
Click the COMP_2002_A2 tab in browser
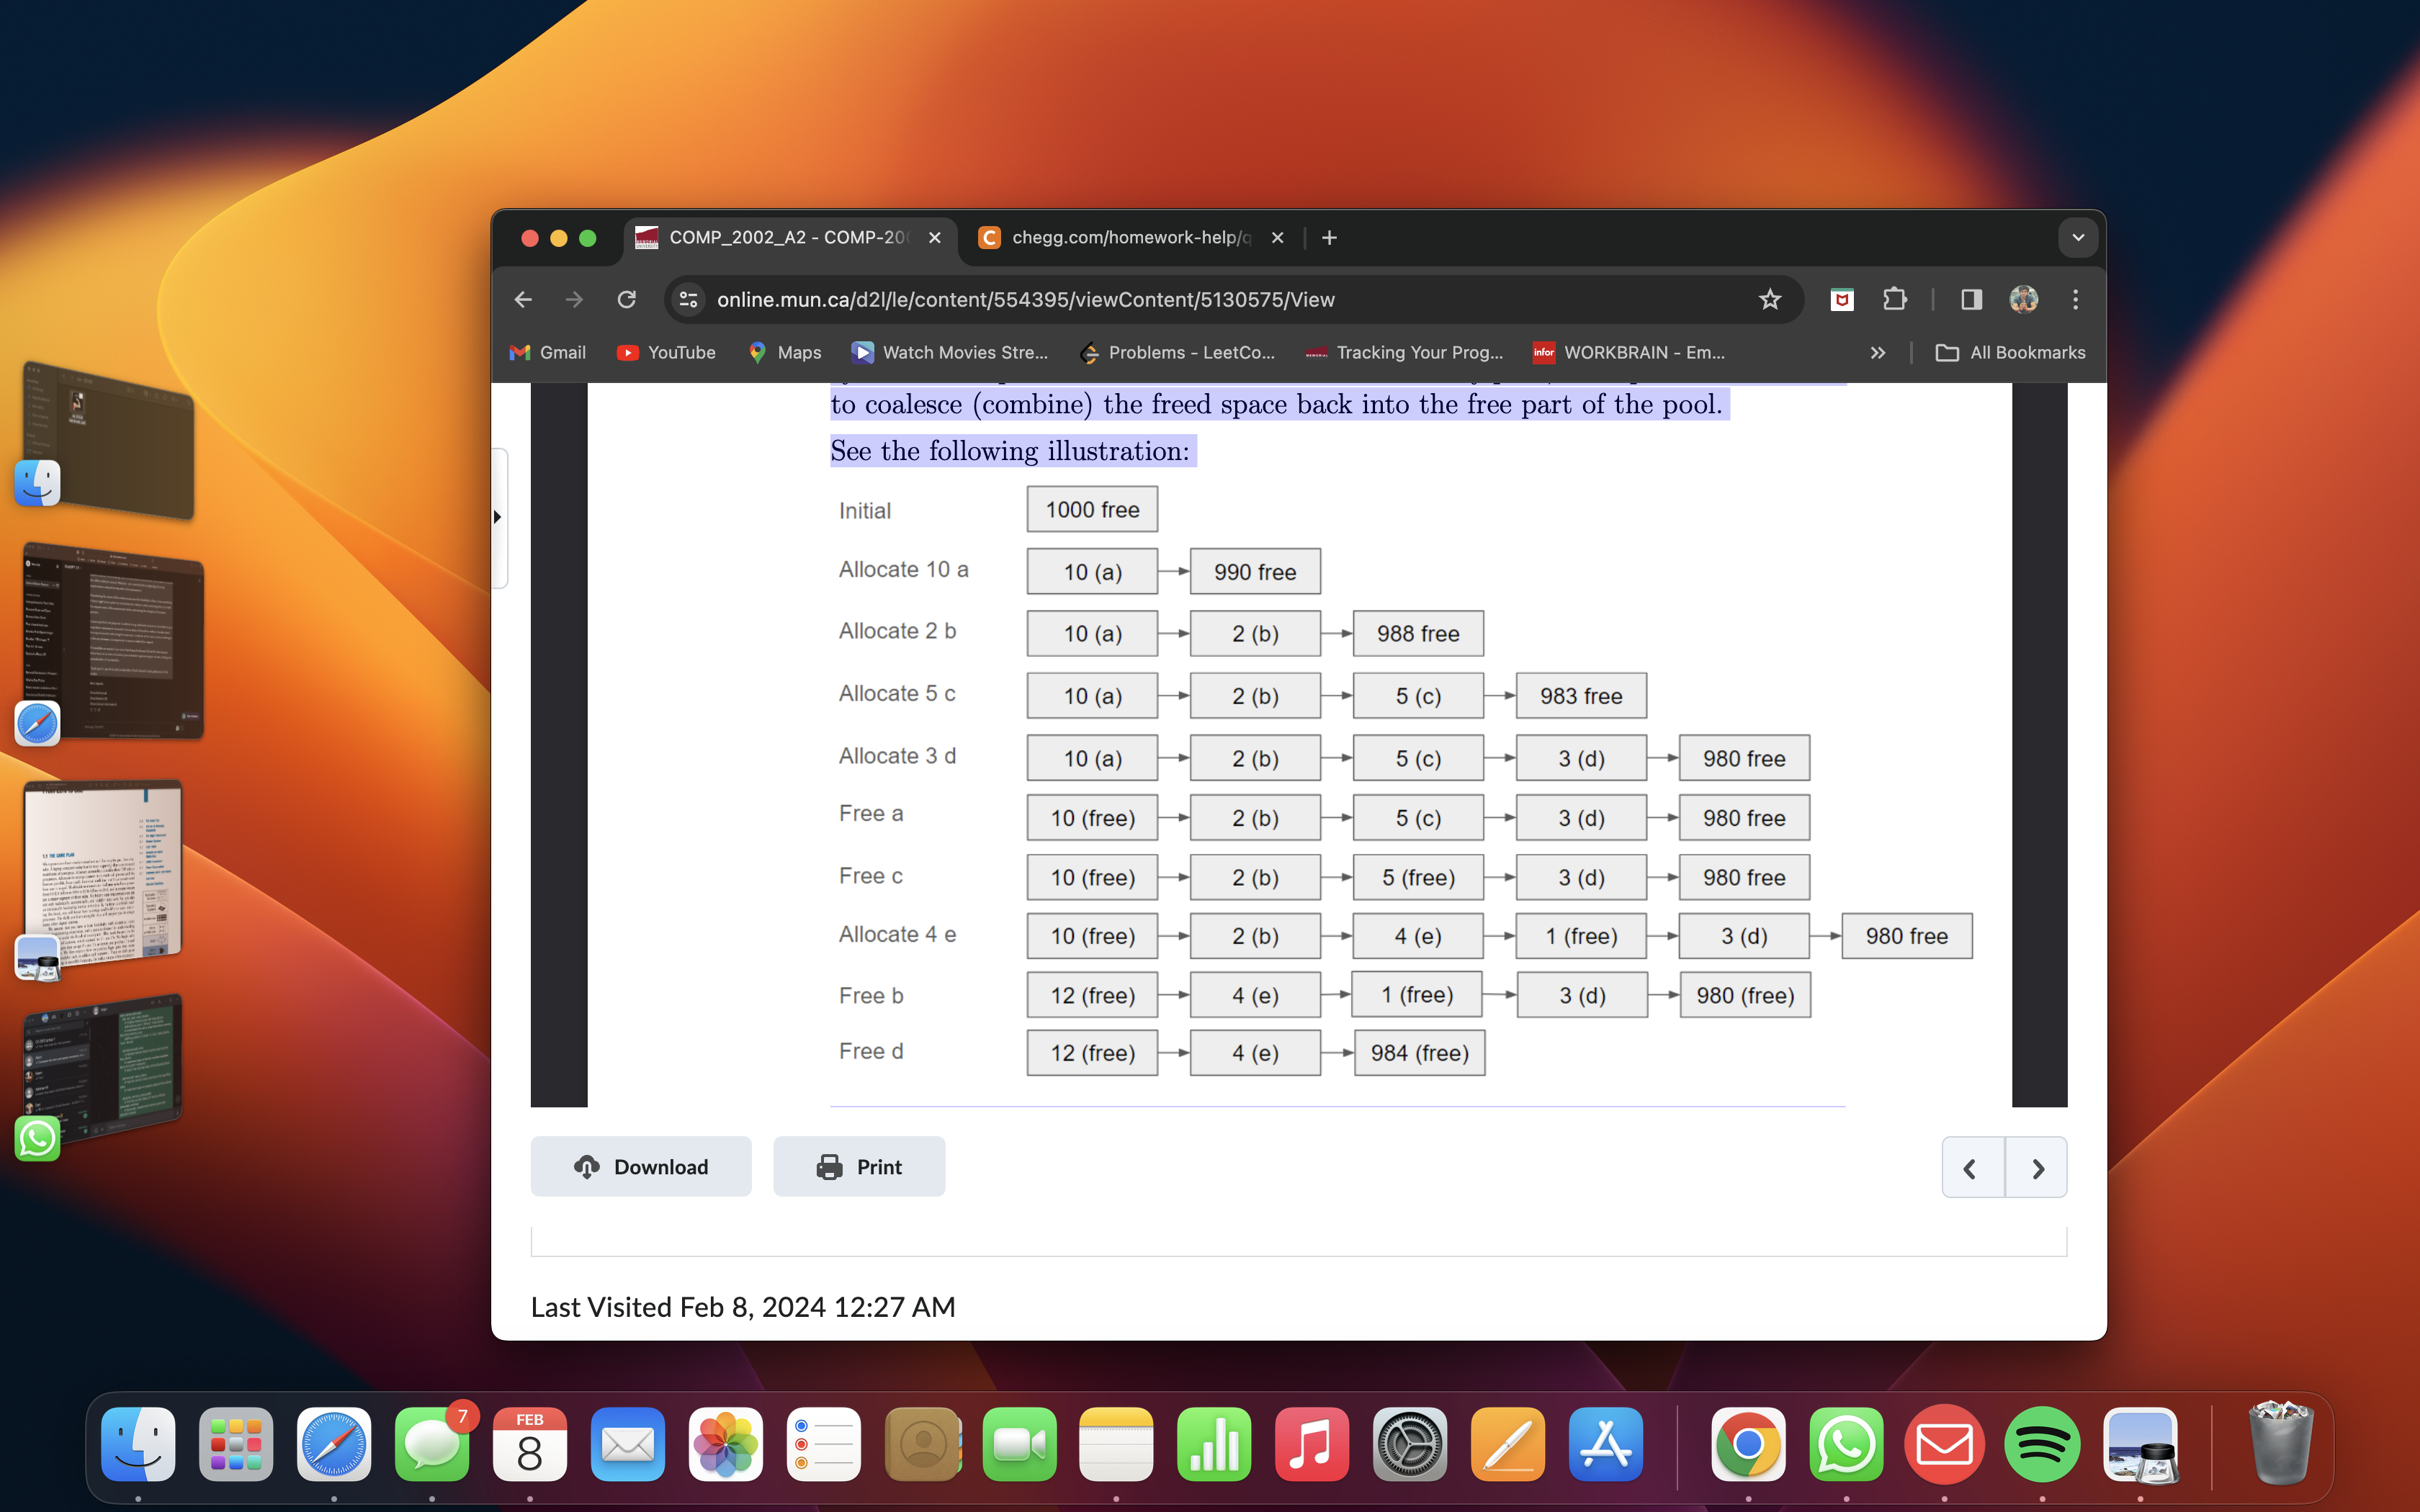pyautogui.click(x=786, y=237)
